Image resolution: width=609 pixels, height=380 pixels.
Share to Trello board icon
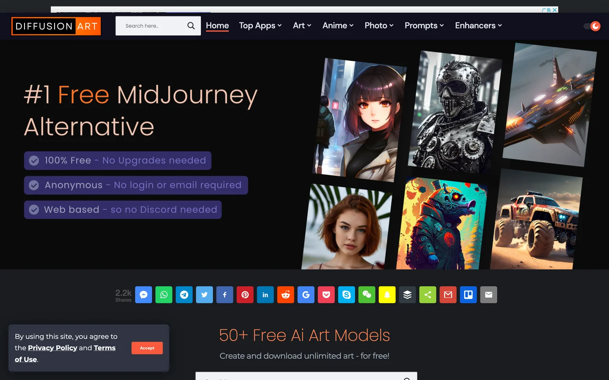click(468, 295)
